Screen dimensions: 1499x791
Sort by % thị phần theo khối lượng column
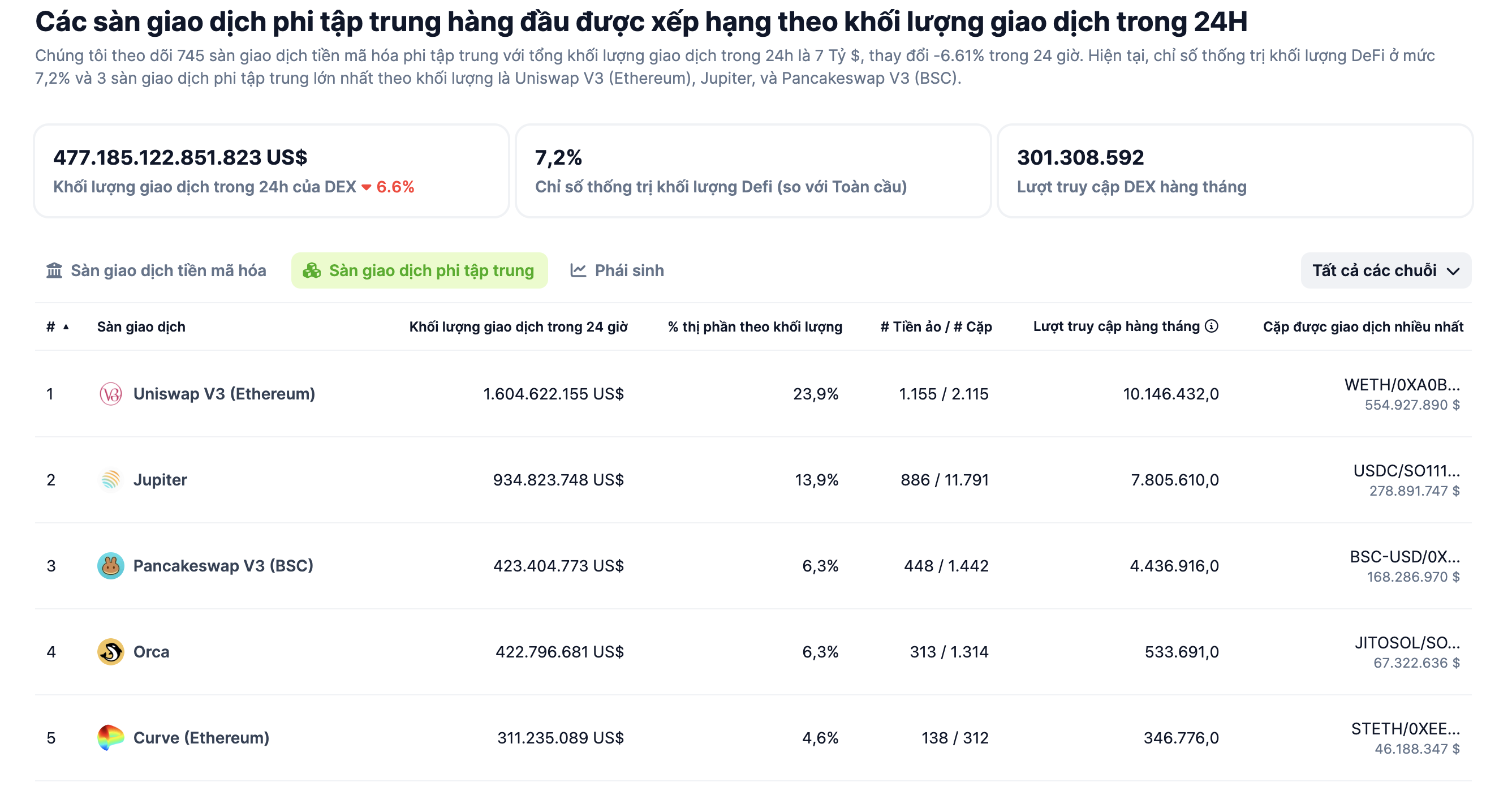756,326
